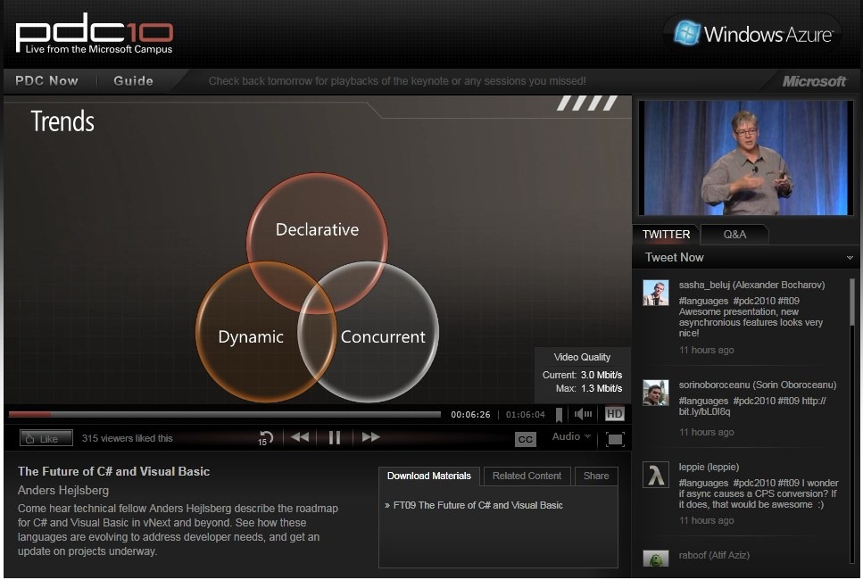This screenshot has height=580, width=863.
Task: Open leppie (leppie) profile name
Action: pyautogui.click(x=709, y=467)
